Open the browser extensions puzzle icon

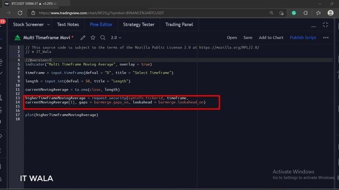306,13
